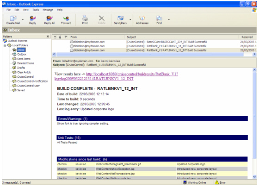Click the showException.jsp modification row
This screenshot has width=259, height=187.
pos(152,169)
